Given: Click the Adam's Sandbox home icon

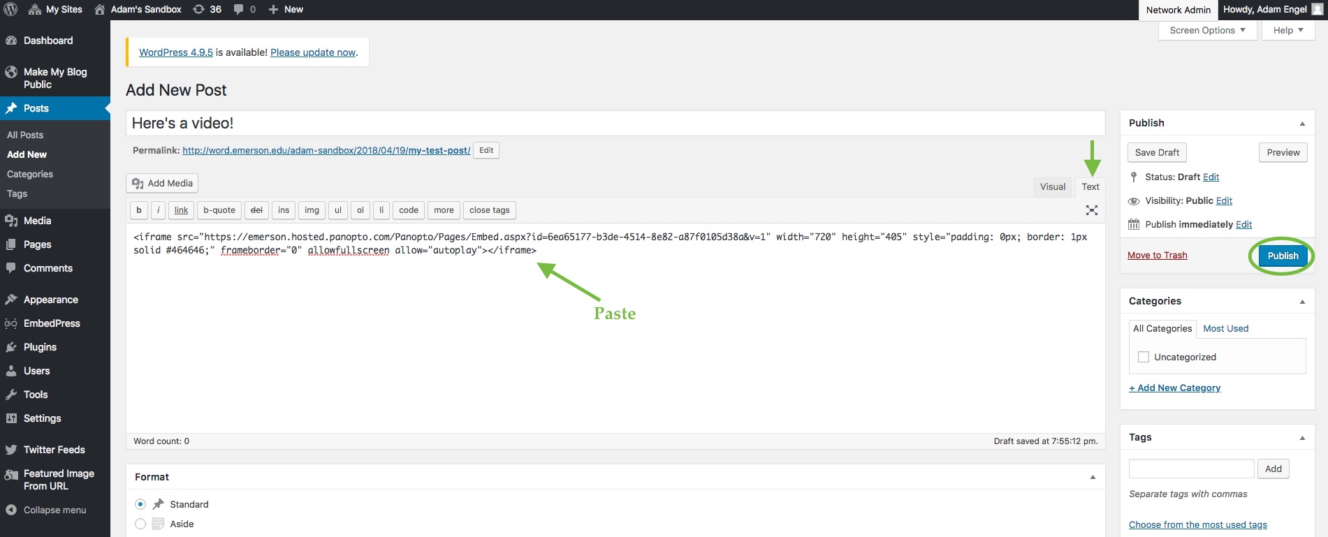Looking at the screenshot, I should pos(100,9).
